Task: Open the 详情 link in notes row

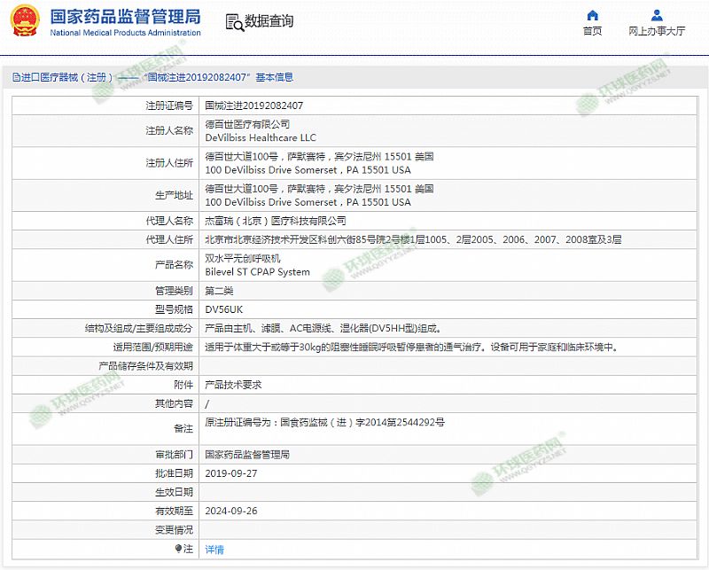Action: pos(214,550)
